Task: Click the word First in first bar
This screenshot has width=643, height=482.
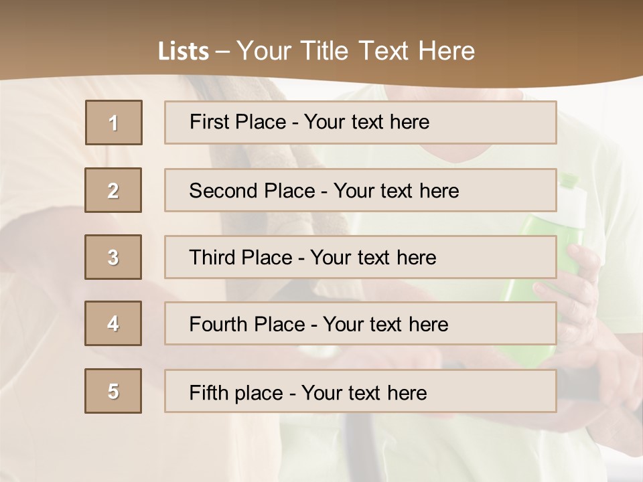Action: click(x=206, y=122)
